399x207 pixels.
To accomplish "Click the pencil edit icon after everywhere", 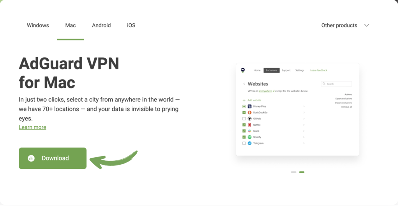I will click(274, 91).
